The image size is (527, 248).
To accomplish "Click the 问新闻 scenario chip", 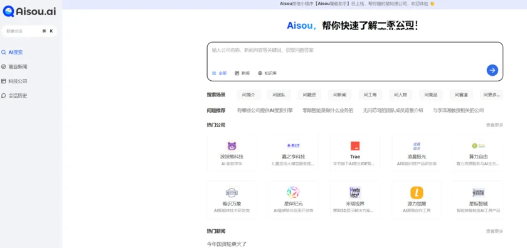I will 340,95.
